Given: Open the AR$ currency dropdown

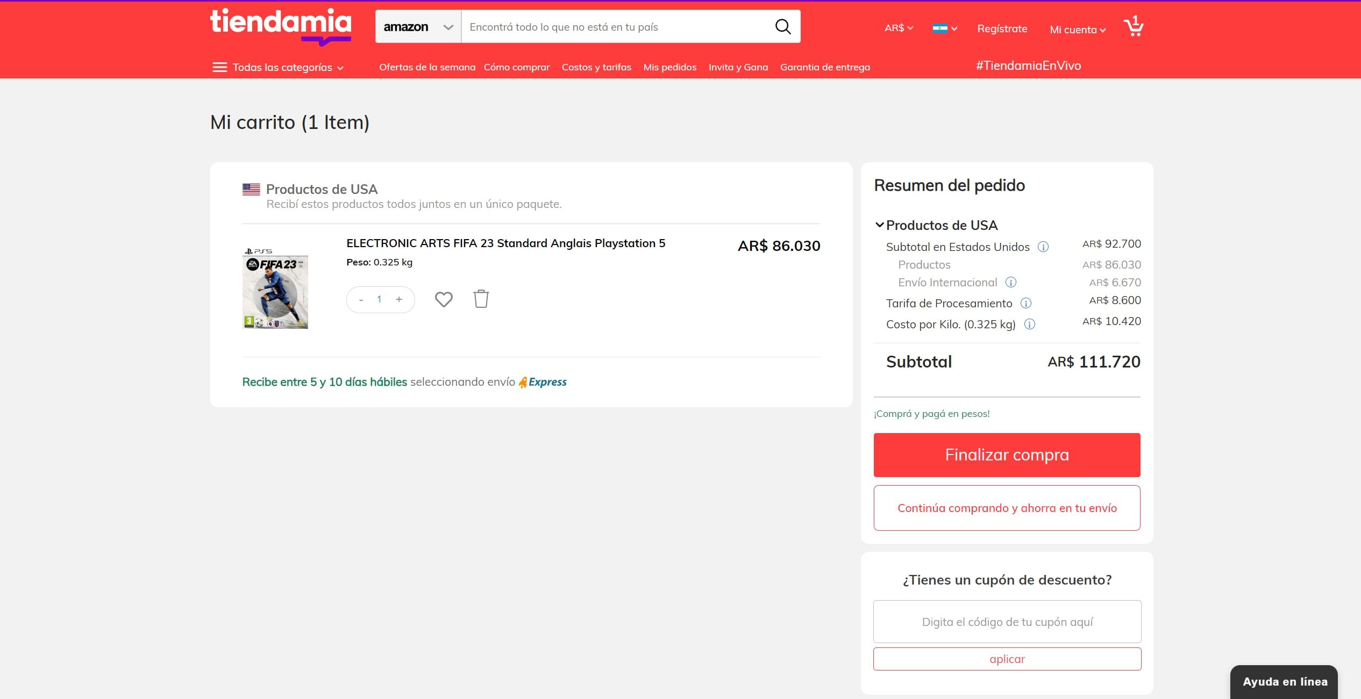Looking at the screenshot, I should tap(897, 28).
